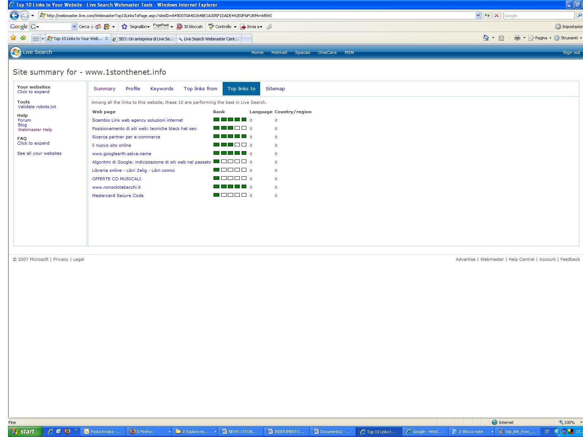Click the Google toolbar search input
The image size is (583, 437).
pyautogui.click(x=54, y=27)
